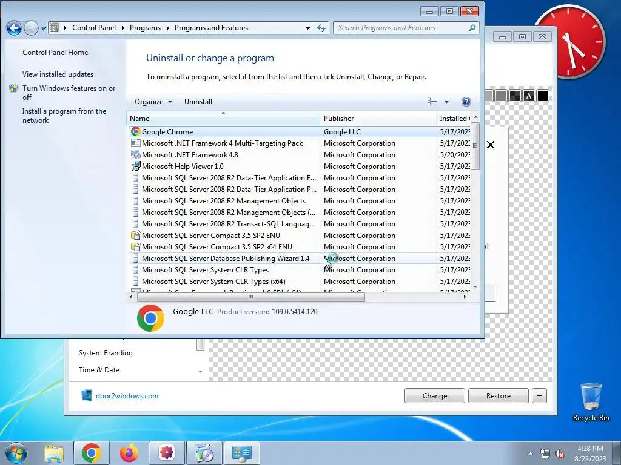Image resolution: width=621 pixels, height=465 pixels.
Task: Open the Organize menu
Action: point(153,102)
